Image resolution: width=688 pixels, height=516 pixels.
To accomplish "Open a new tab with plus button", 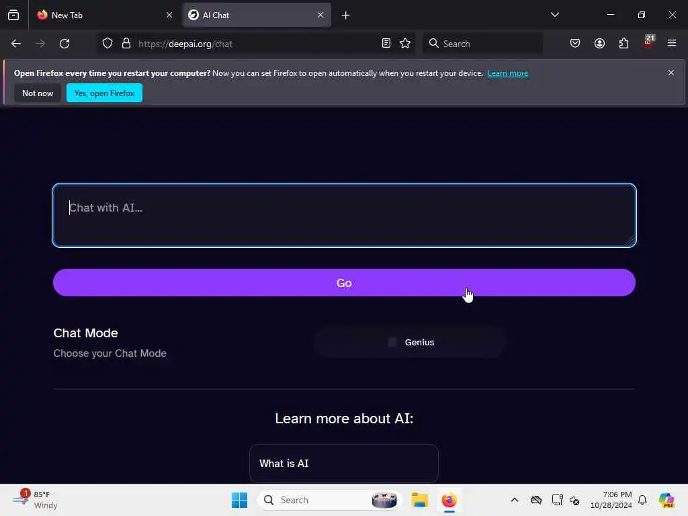I will 345,15.
